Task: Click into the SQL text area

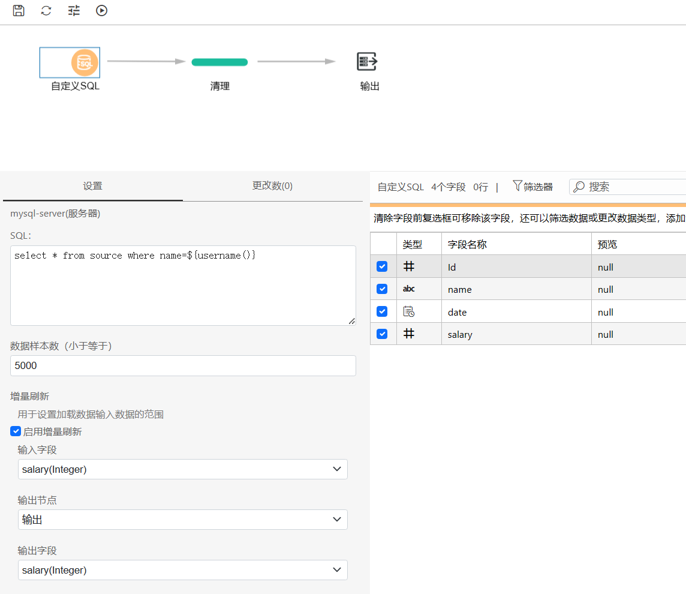Action: tap(183, 286)
